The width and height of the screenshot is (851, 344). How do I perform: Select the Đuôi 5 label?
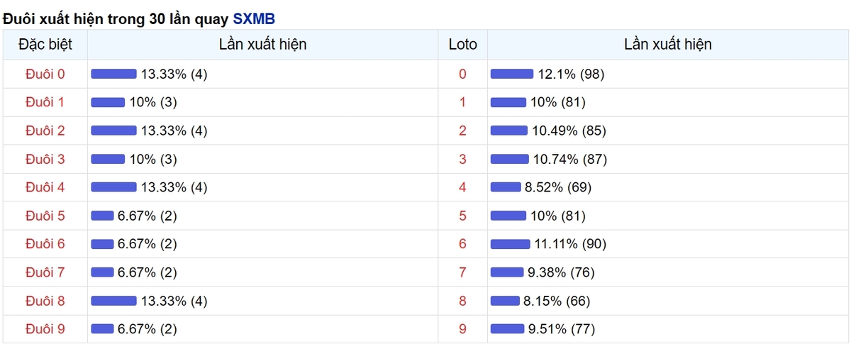tap(45, 216)
